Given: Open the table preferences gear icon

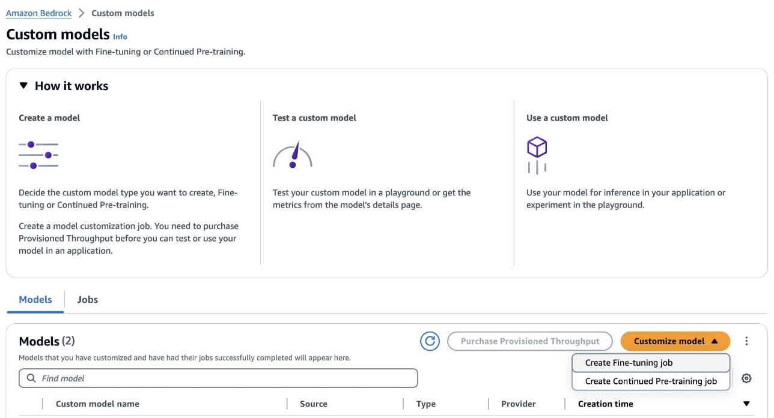Looking at the screenshot, I should tap(746, 378).
